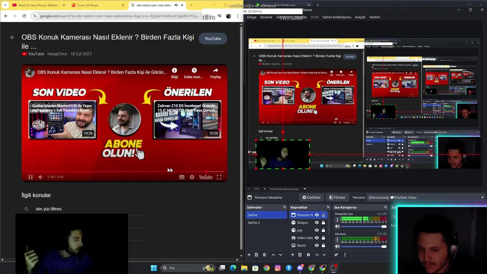Select the Sahne 2 scene

point(266,223)
